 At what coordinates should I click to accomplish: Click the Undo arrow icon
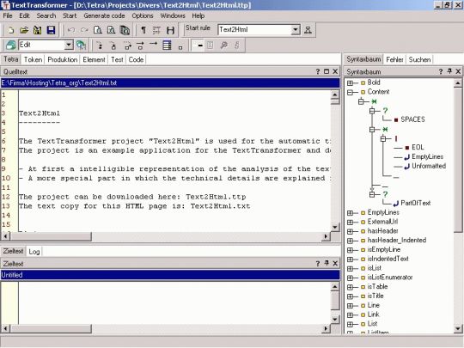click(71, 30)
